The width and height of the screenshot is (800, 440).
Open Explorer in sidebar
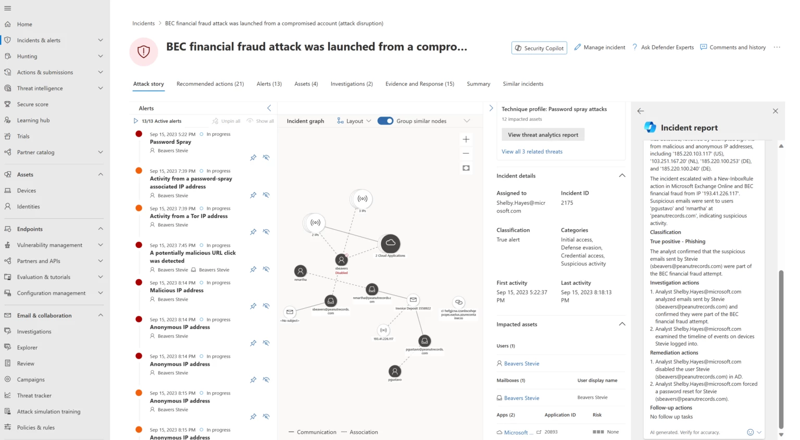tap(27, 348)
